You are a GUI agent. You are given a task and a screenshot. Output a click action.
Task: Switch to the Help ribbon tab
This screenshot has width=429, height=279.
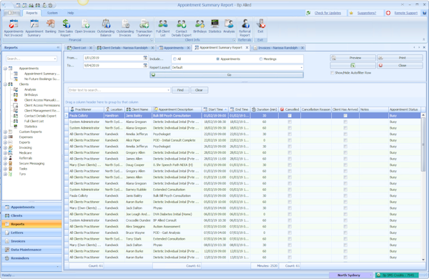click(x=71, y=13)
